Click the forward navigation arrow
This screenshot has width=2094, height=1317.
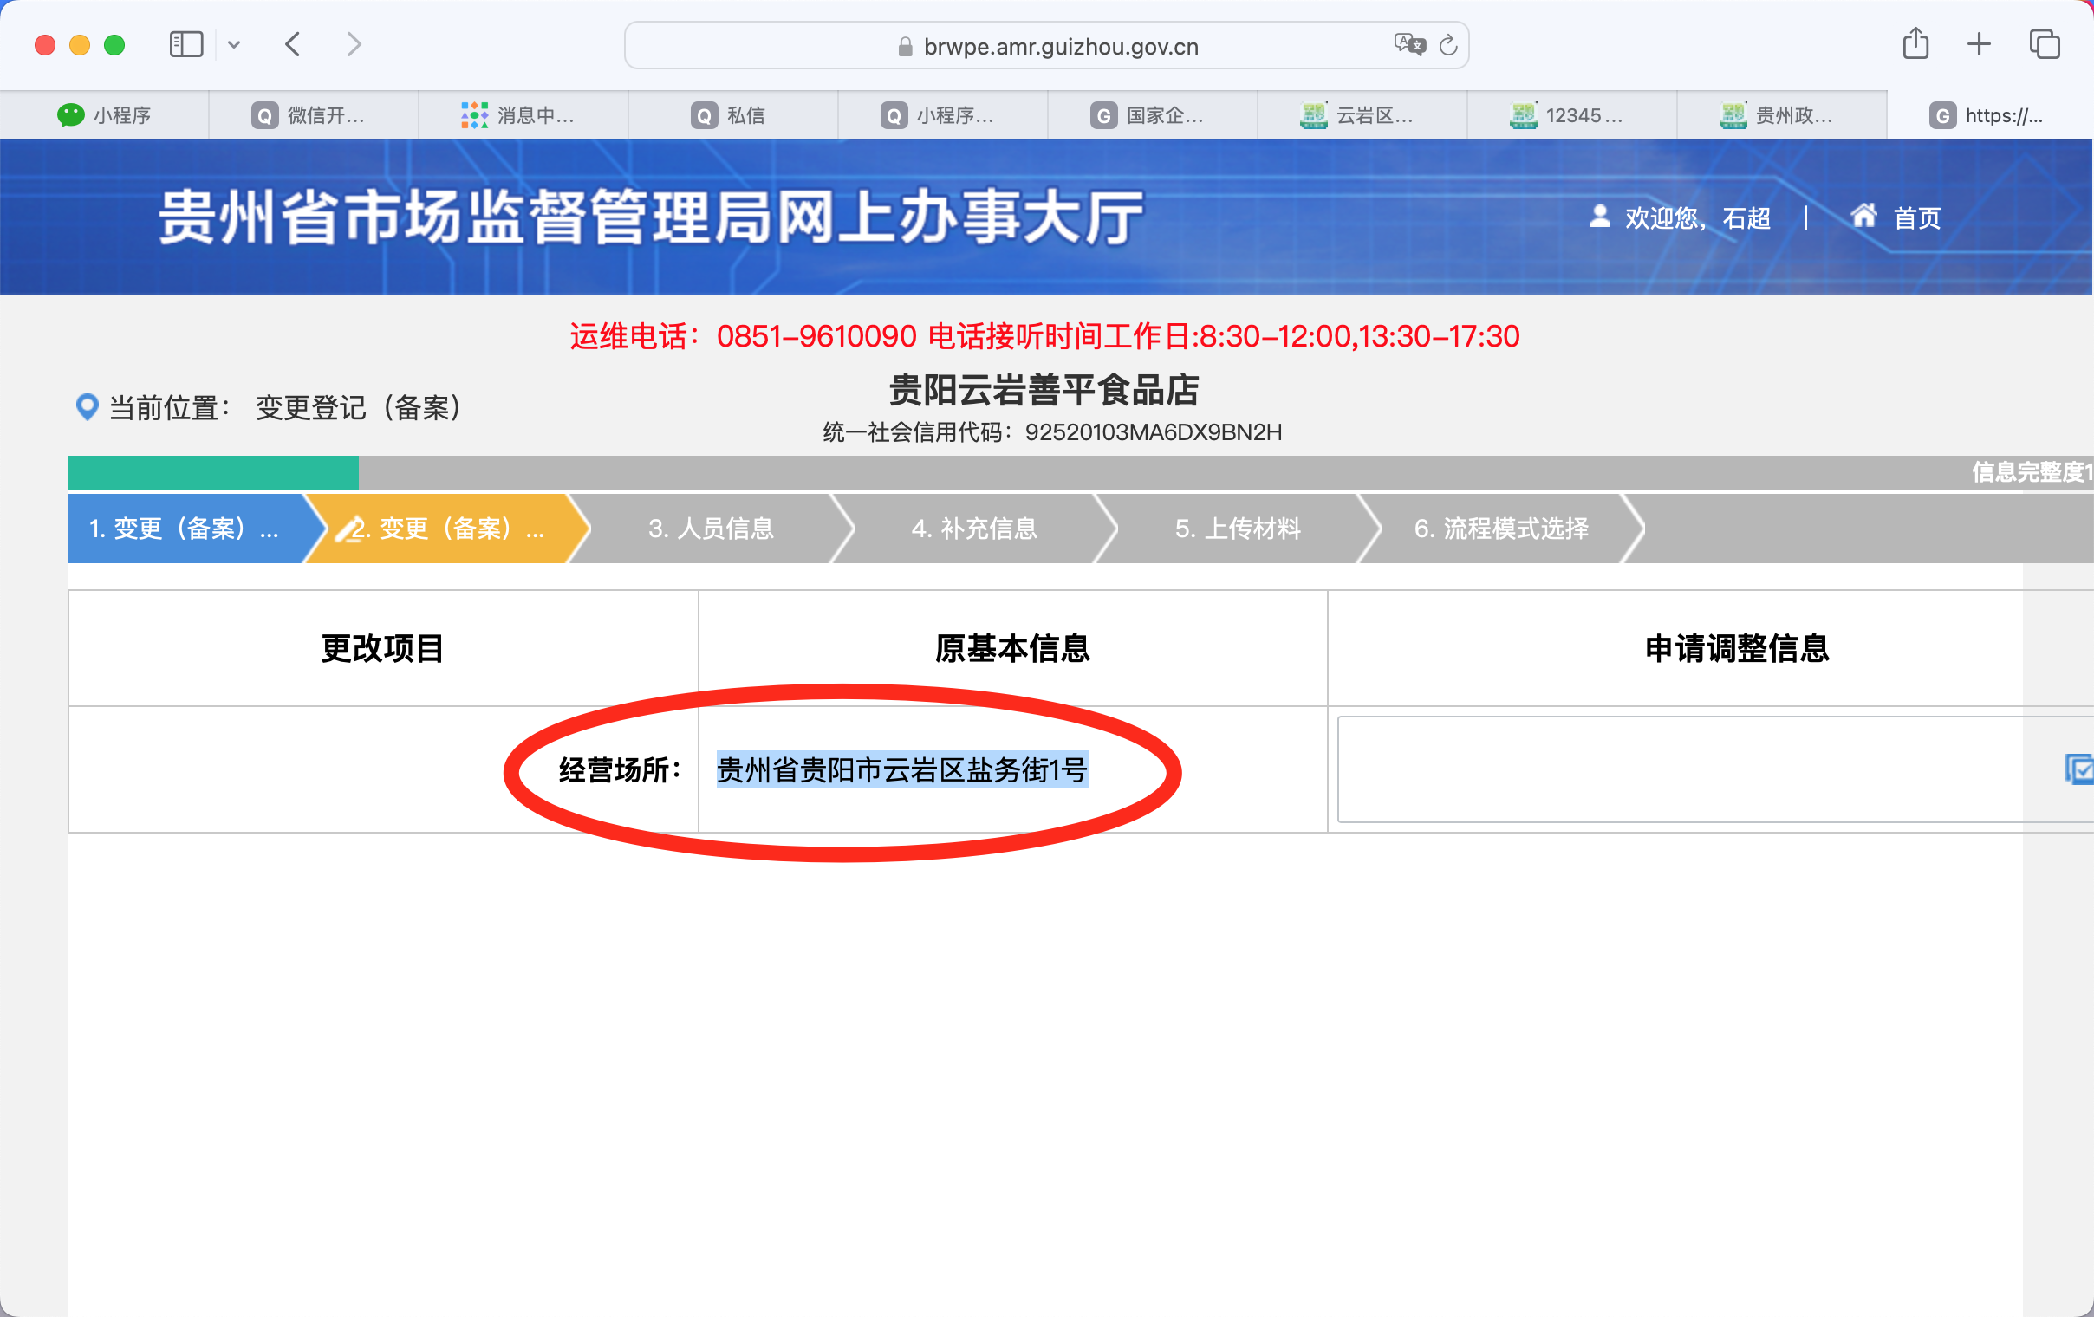click(353, 44)
